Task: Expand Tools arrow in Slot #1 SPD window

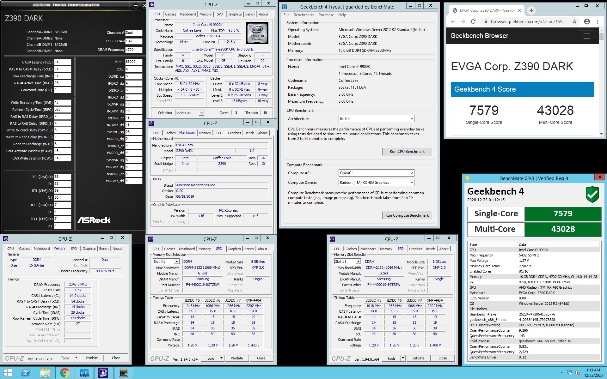Action: coord(221,358)
